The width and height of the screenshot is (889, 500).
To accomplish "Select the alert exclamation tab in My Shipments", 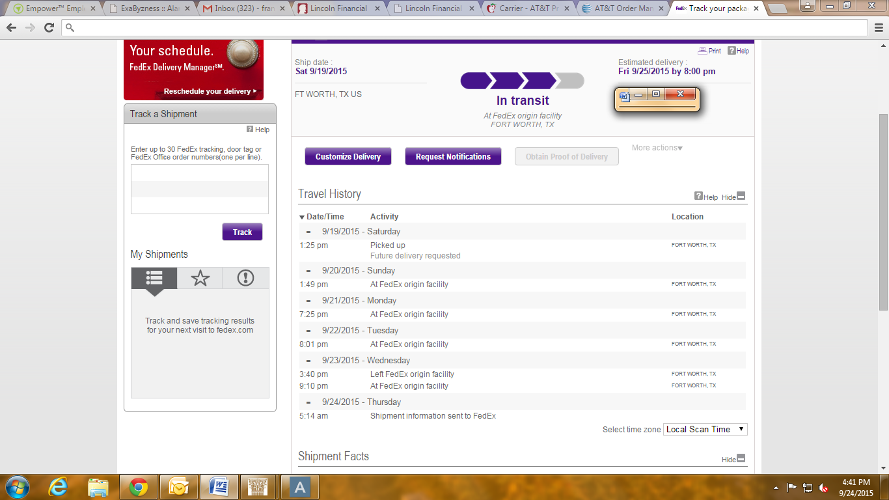I will coord(245,278).
